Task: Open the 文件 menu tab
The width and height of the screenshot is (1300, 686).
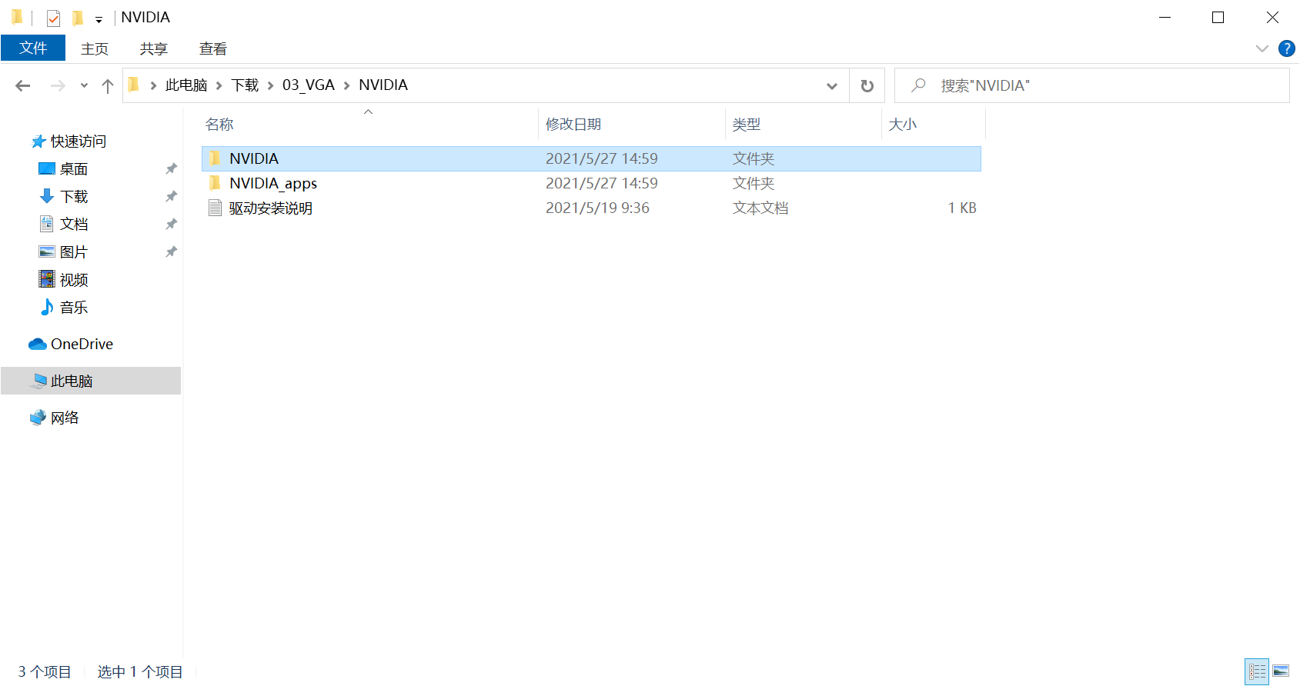Action: point(33,48)
